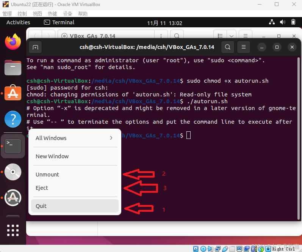Screen dimensions: 302x252
Task: Click the './autorun.sh' command text
Action: [x=207, y=101]
